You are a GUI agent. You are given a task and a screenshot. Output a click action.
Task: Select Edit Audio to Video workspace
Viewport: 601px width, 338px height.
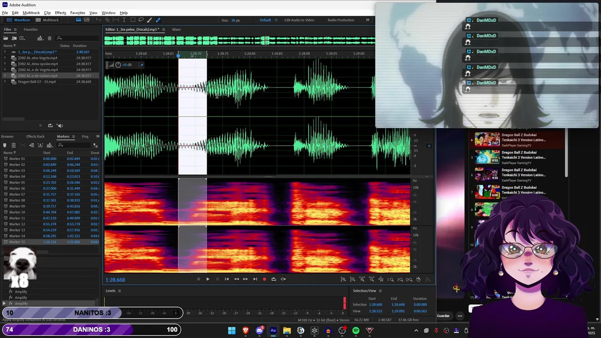coord(299,20)
